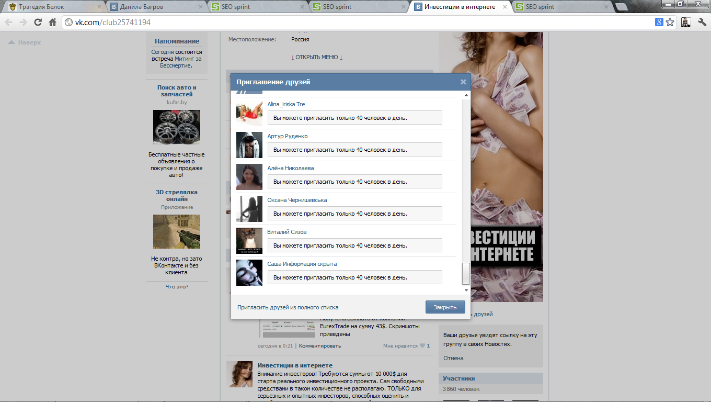This screenshot has width=711, height=402.
Task: Open Пригласить друзей из полного списка link
Action: pos(288,307)
